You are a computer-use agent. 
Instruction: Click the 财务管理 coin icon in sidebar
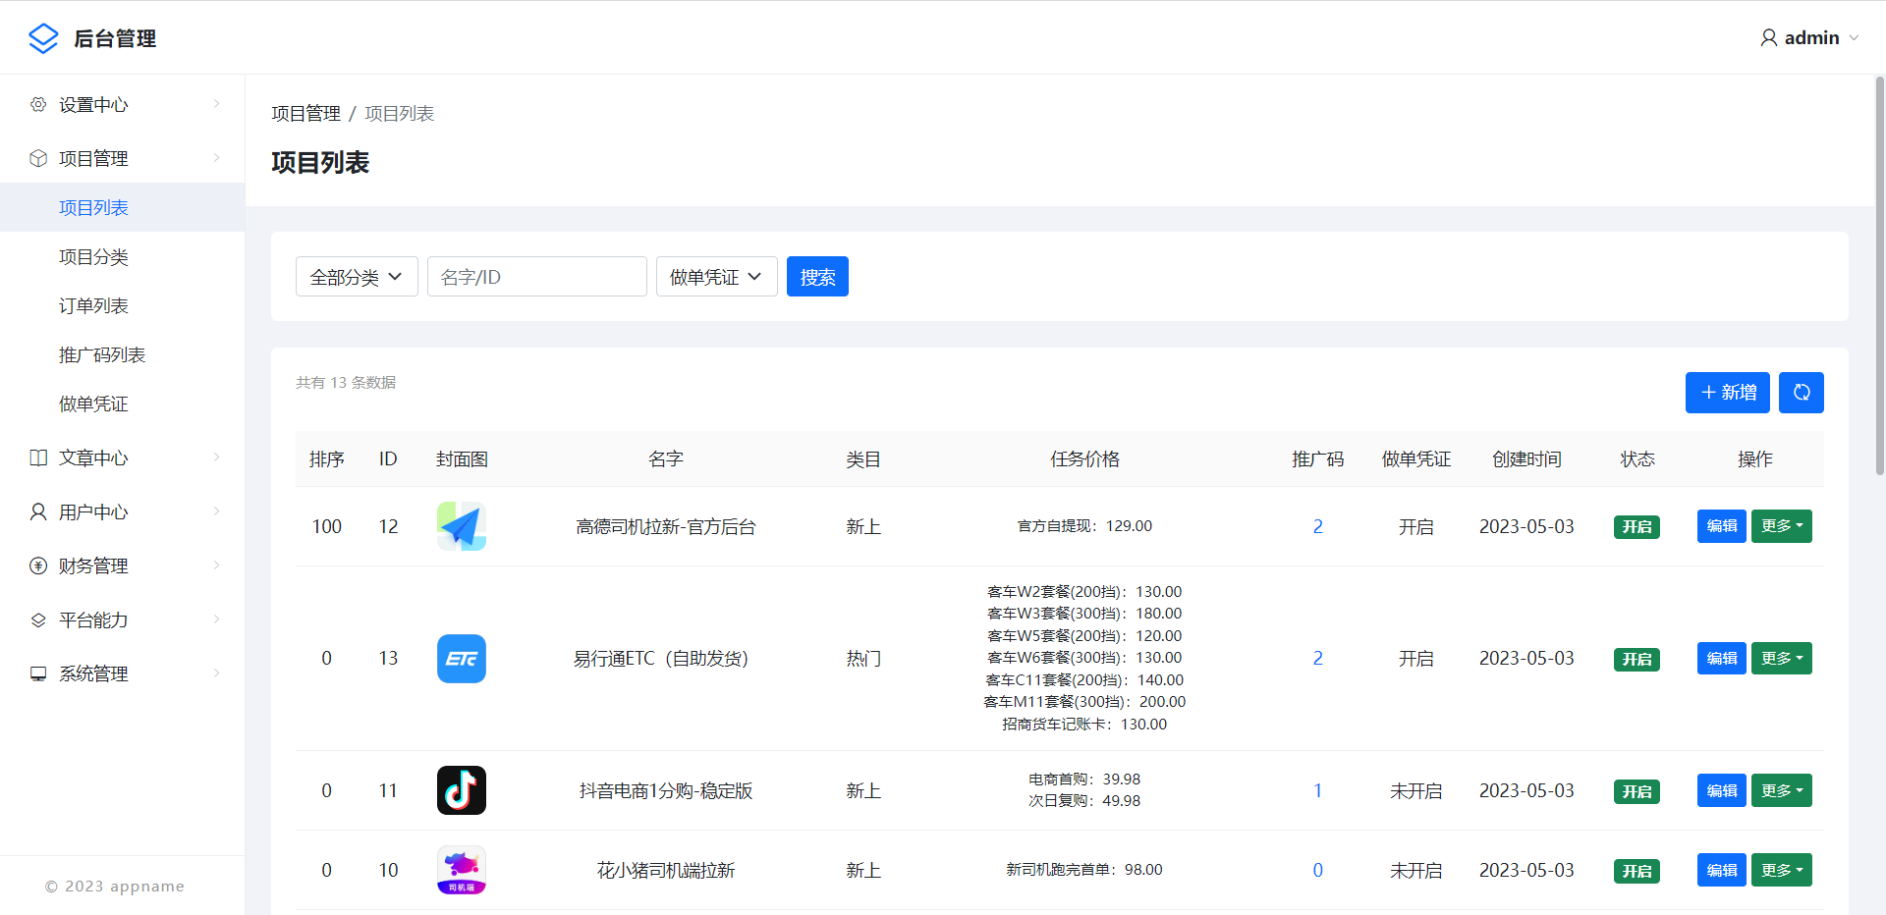38,566
